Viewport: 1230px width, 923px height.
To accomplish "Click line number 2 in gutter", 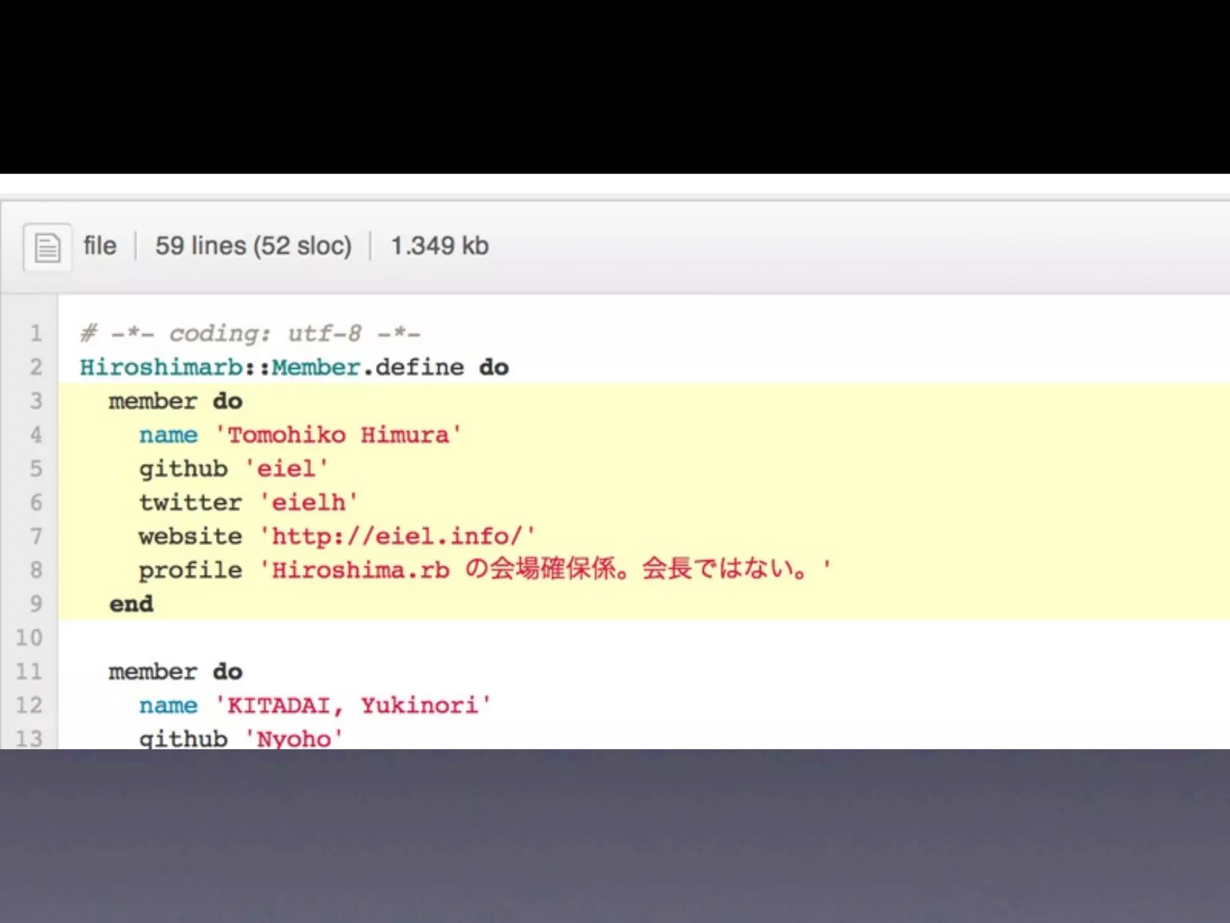I will (36, 367).
